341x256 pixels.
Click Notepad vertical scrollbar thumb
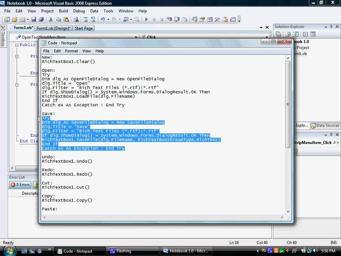pyautogui.click(x=288, y=105)
